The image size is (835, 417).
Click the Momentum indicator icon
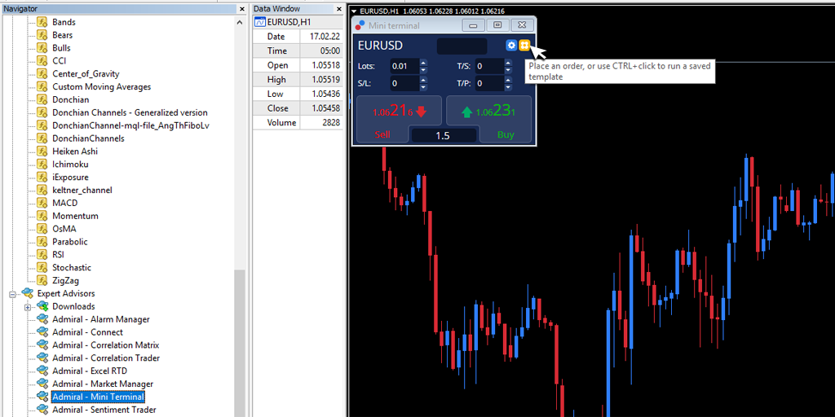(42, 216)
